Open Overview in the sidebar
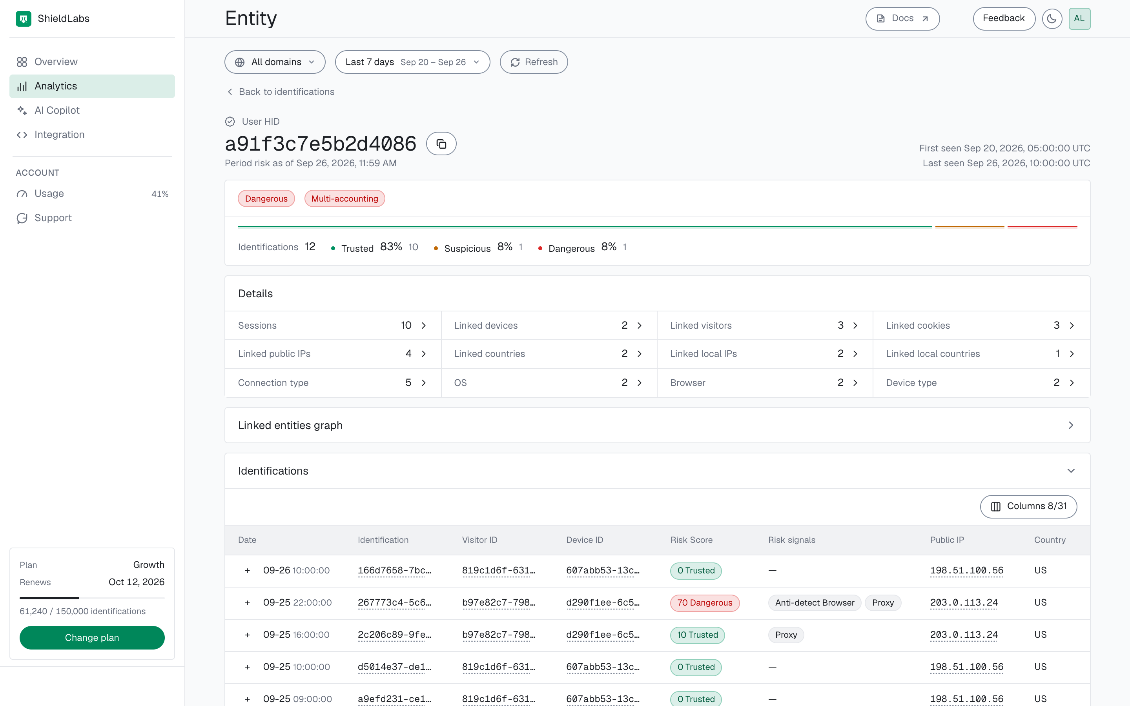The image size is (1130, 706). (92, 62)
